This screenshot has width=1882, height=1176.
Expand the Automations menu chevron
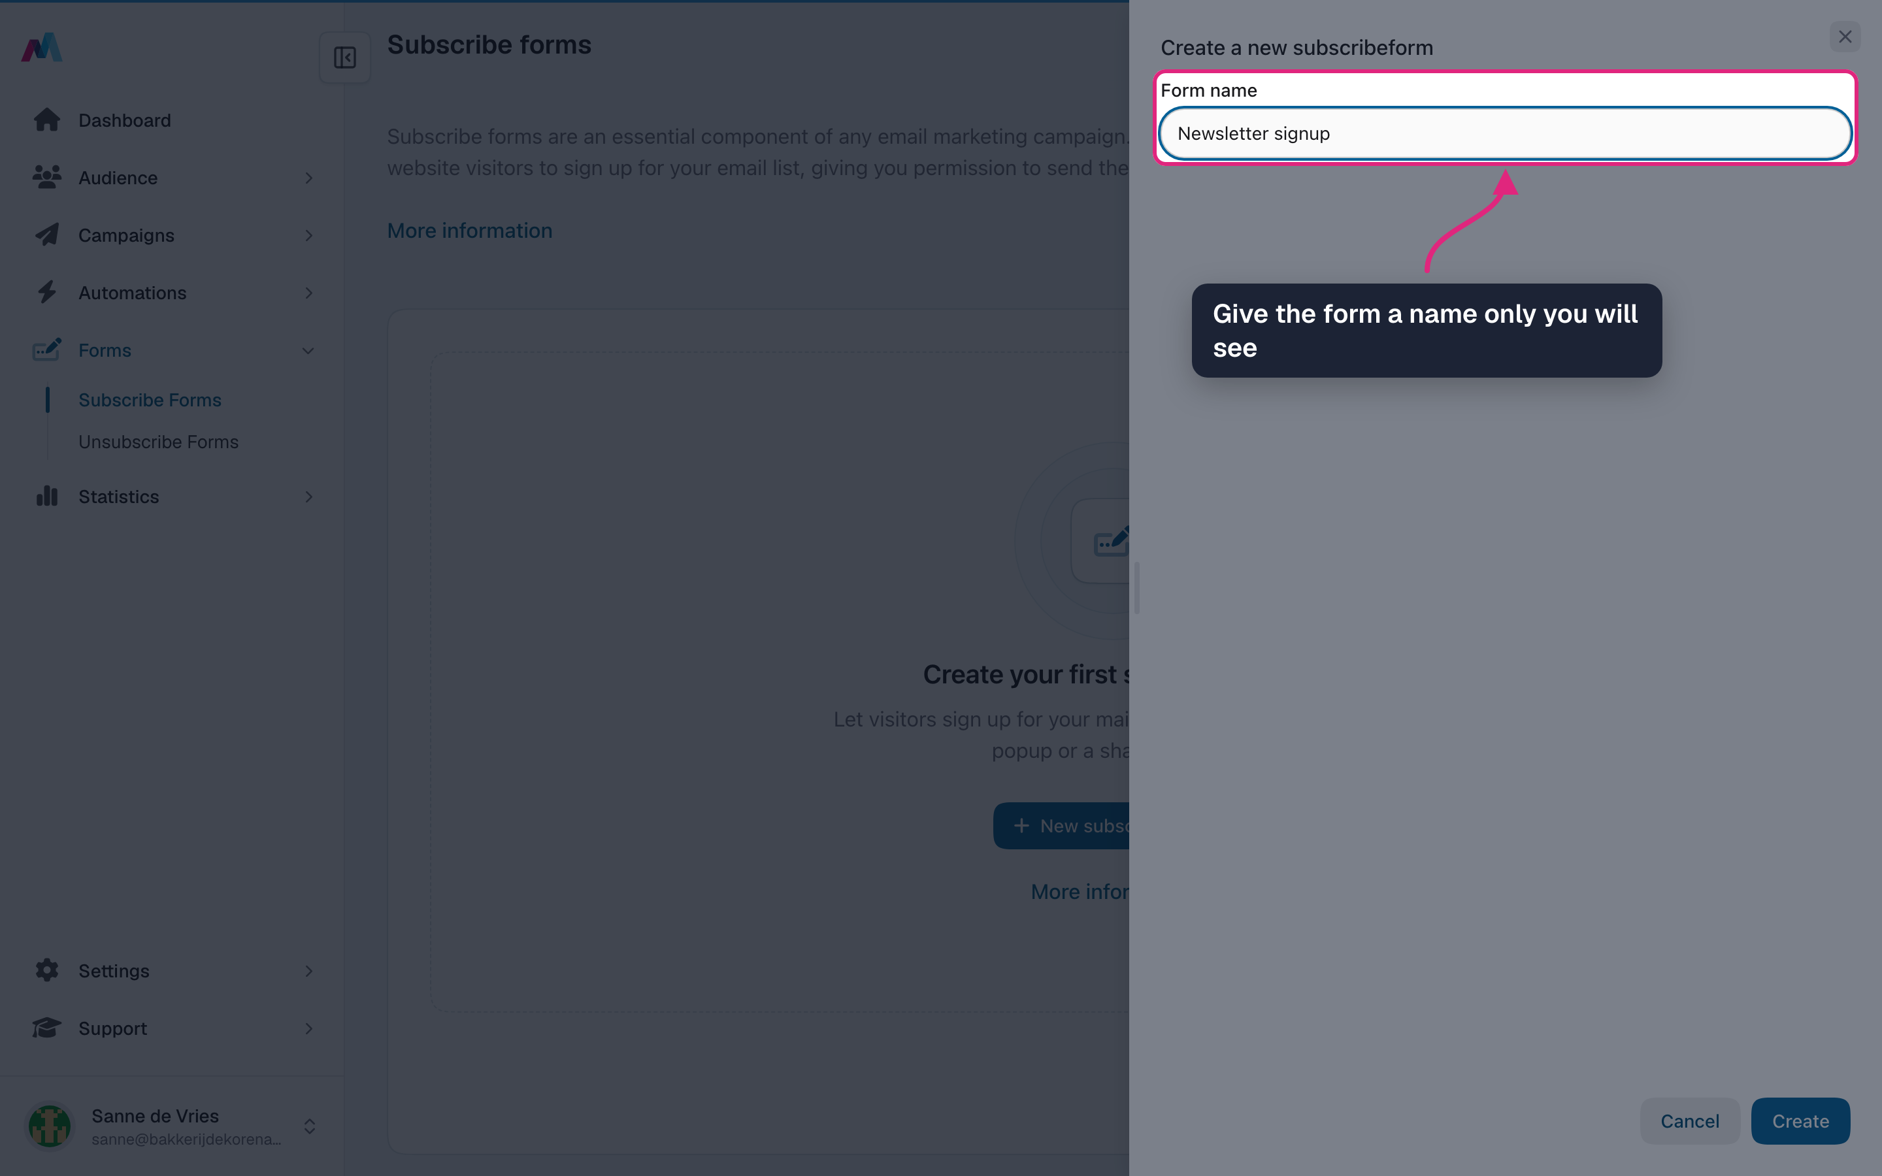[308, 293]
